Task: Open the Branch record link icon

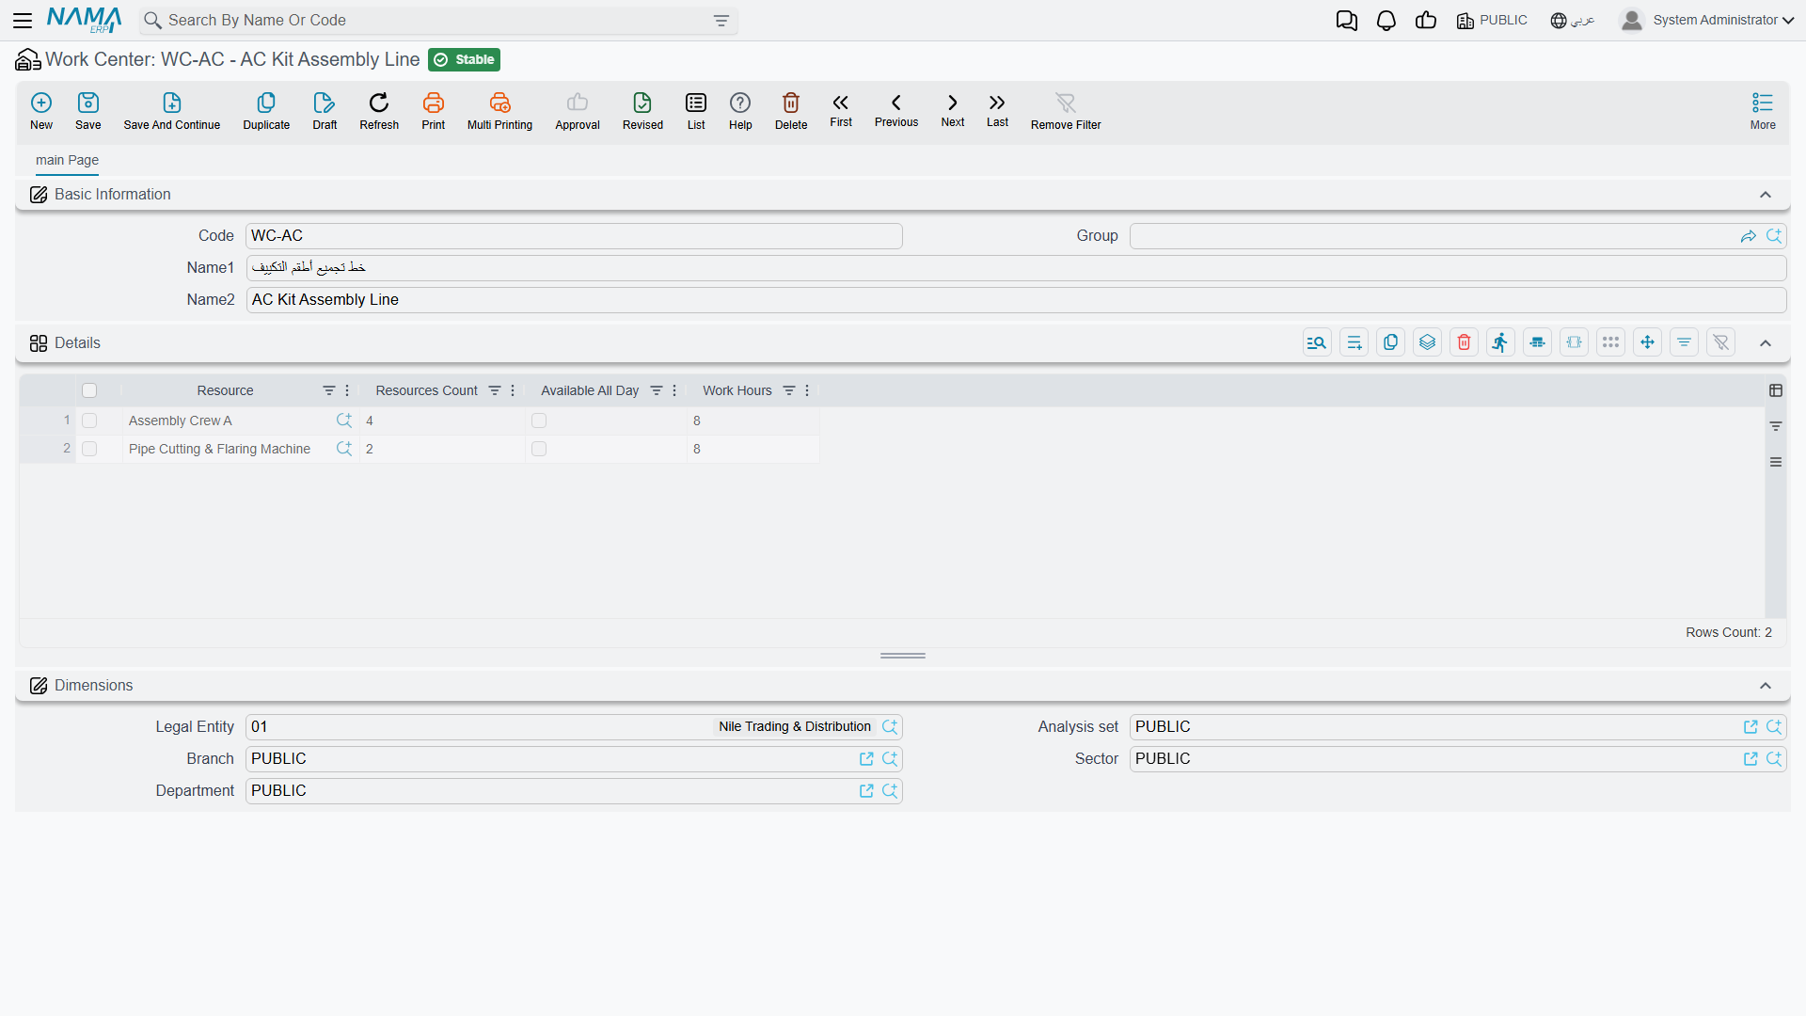Action: [x=866, y=759]
